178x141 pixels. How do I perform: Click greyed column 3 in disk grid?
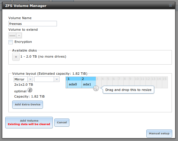point(99,79)
